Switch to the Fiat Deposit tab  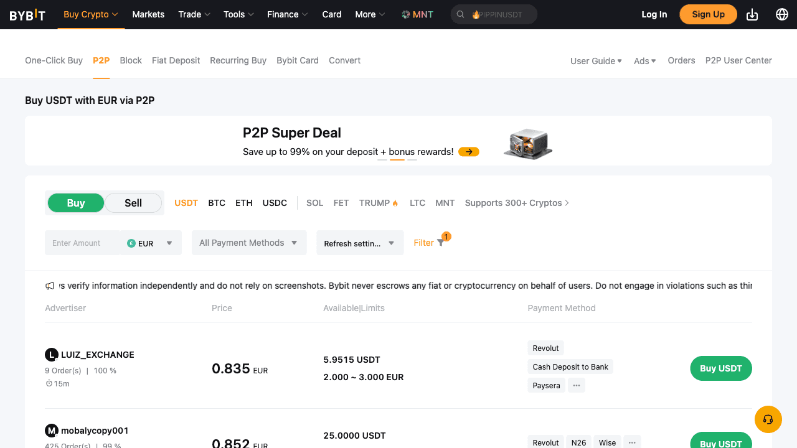[176, 60]
